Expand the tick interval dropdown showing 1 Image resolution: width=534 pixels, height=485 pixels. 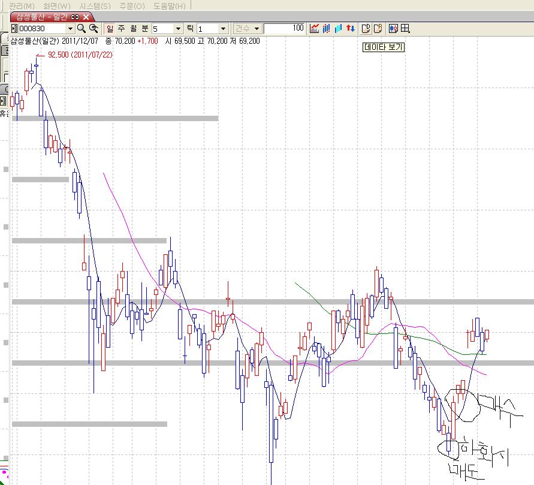click(223, 28)
